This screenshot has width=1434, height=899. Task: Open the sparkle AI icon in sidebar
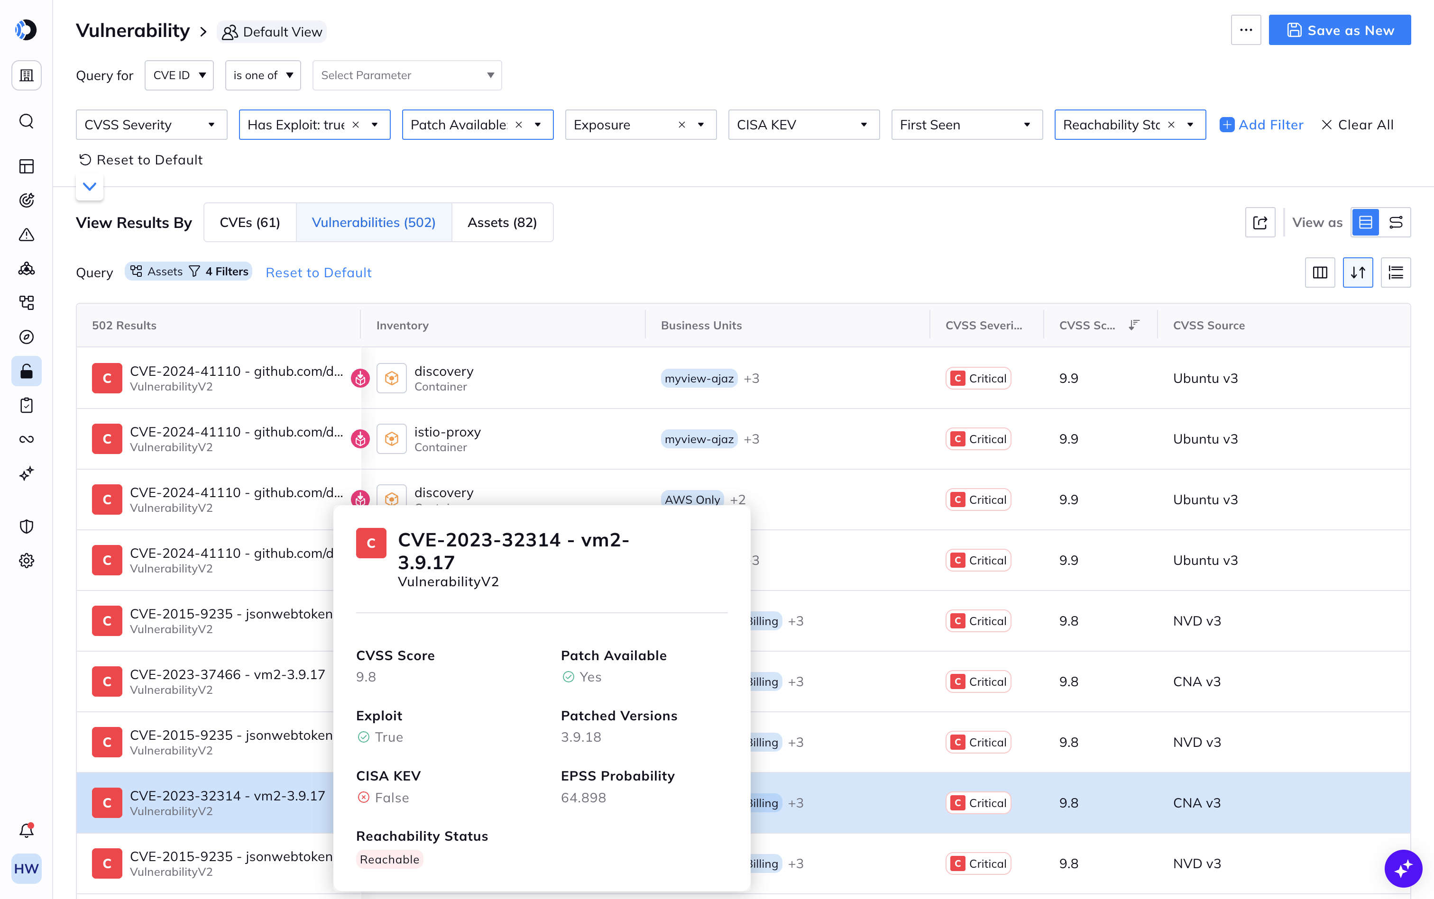(x=26, y=474)
